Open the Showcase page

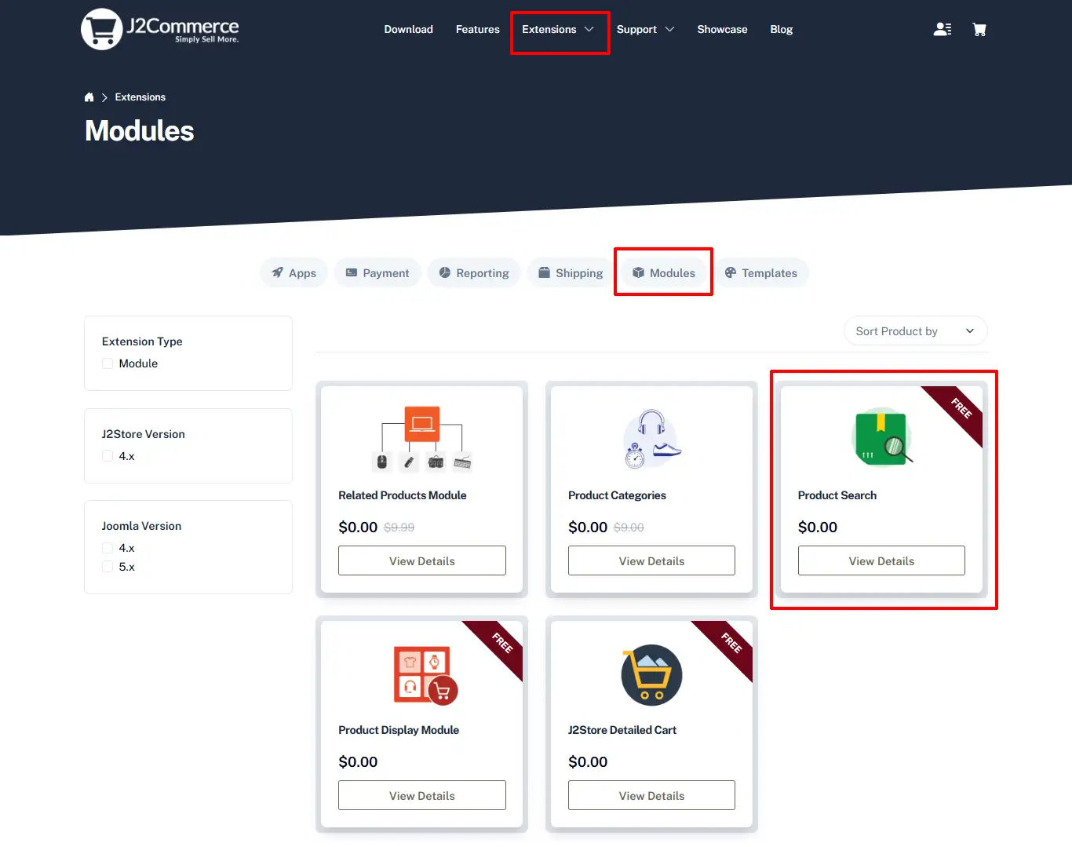coord(722,30)
